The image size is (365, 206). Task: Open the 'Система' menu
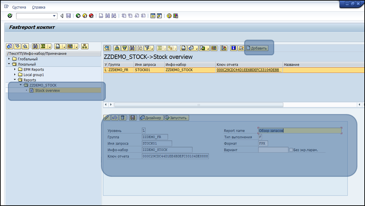coord(19,7)
